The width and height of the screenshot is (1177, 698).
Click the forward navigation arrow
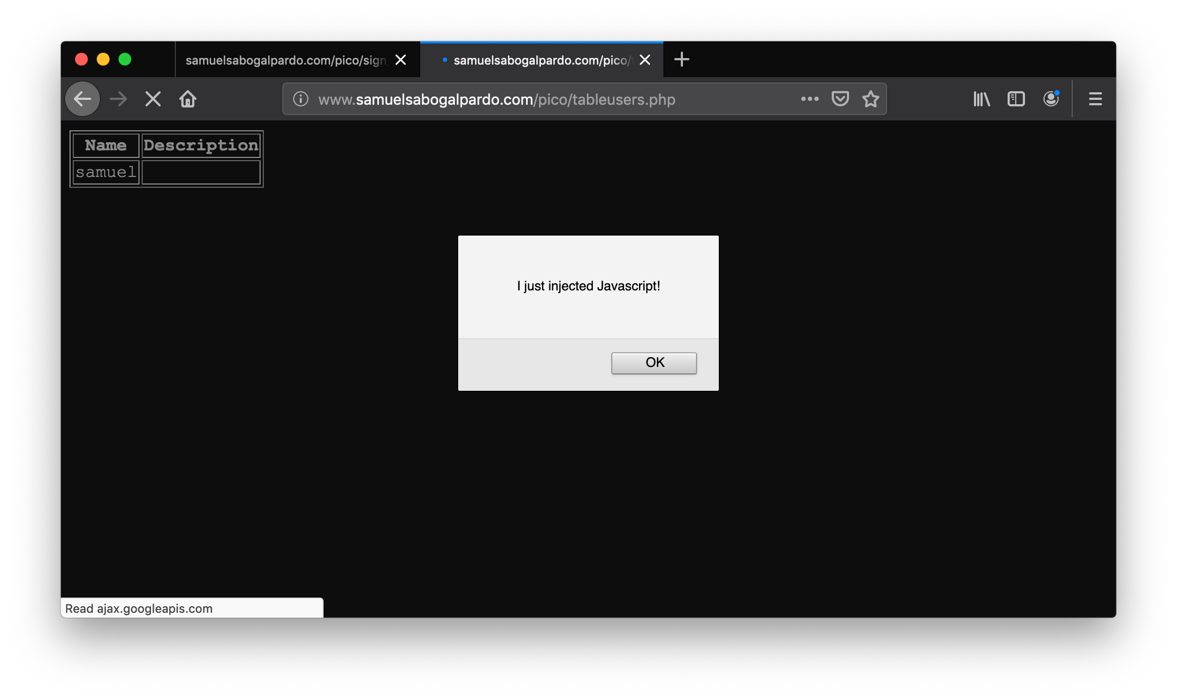pyautogui.click(x=118, y=99)
